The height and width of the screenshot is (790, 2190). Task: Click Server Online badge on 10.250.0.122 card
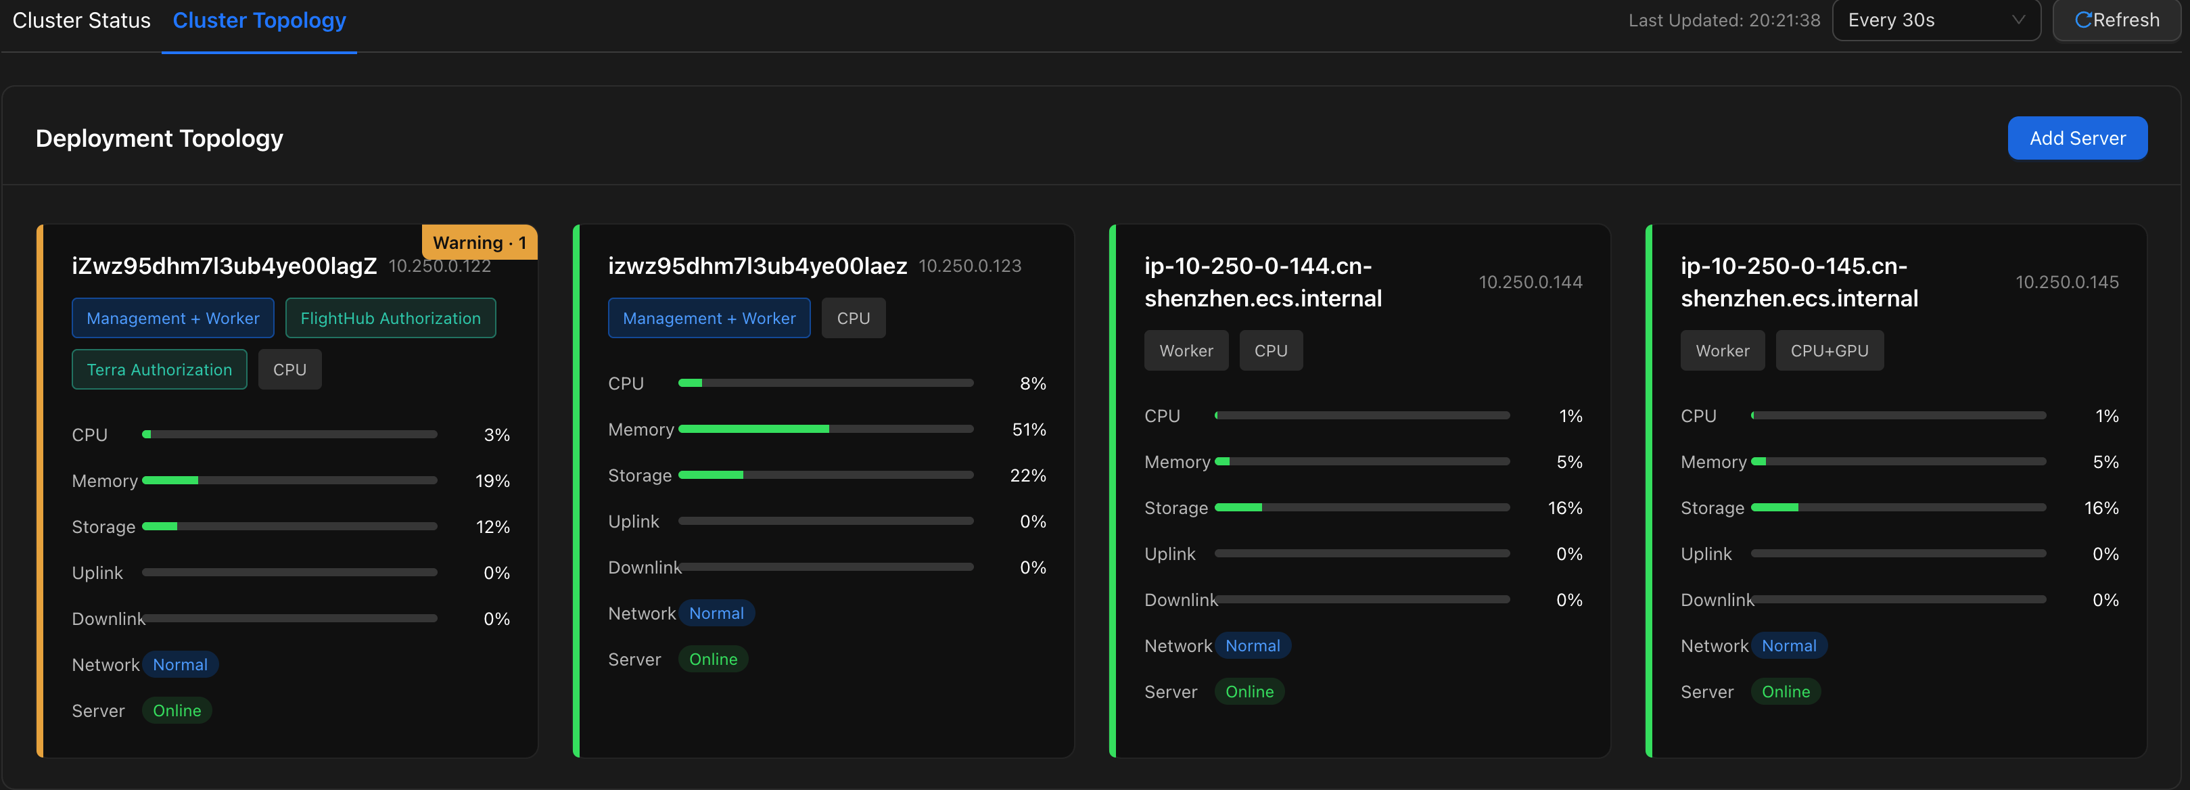coord(177,710)
